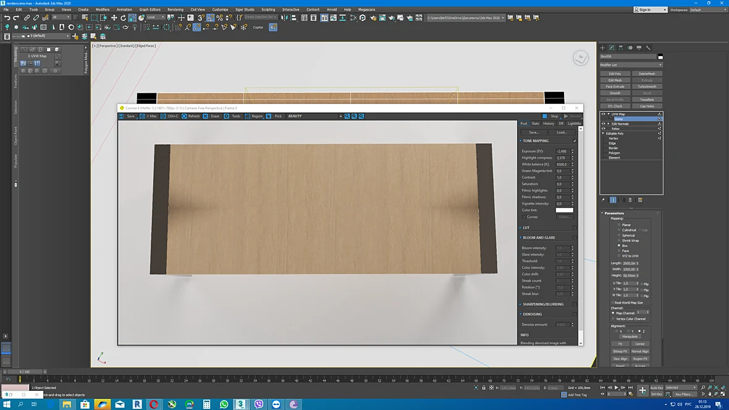Image resolution: width=729 pixels, height=410 pixels.
Task: Open the Display tab in command panel
Action: click(639, 48)
